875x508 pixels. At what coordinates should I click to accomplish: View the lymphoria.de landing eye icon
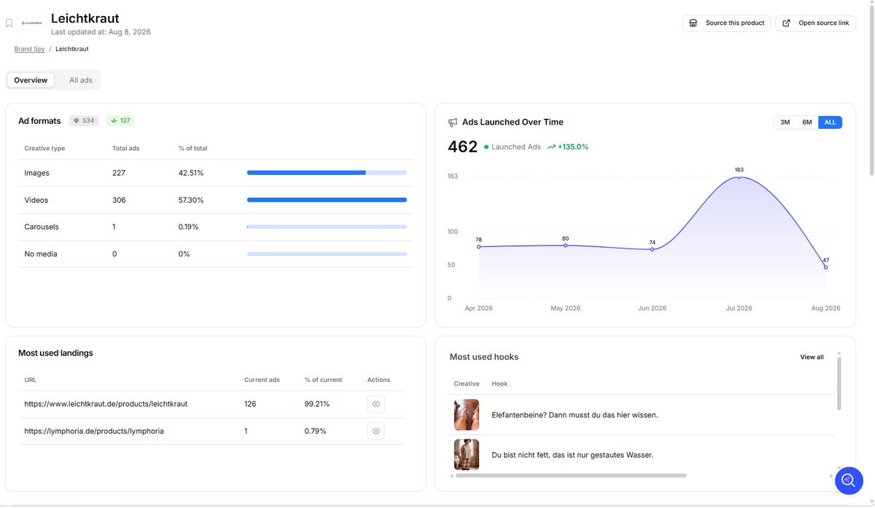pos(376,431)
